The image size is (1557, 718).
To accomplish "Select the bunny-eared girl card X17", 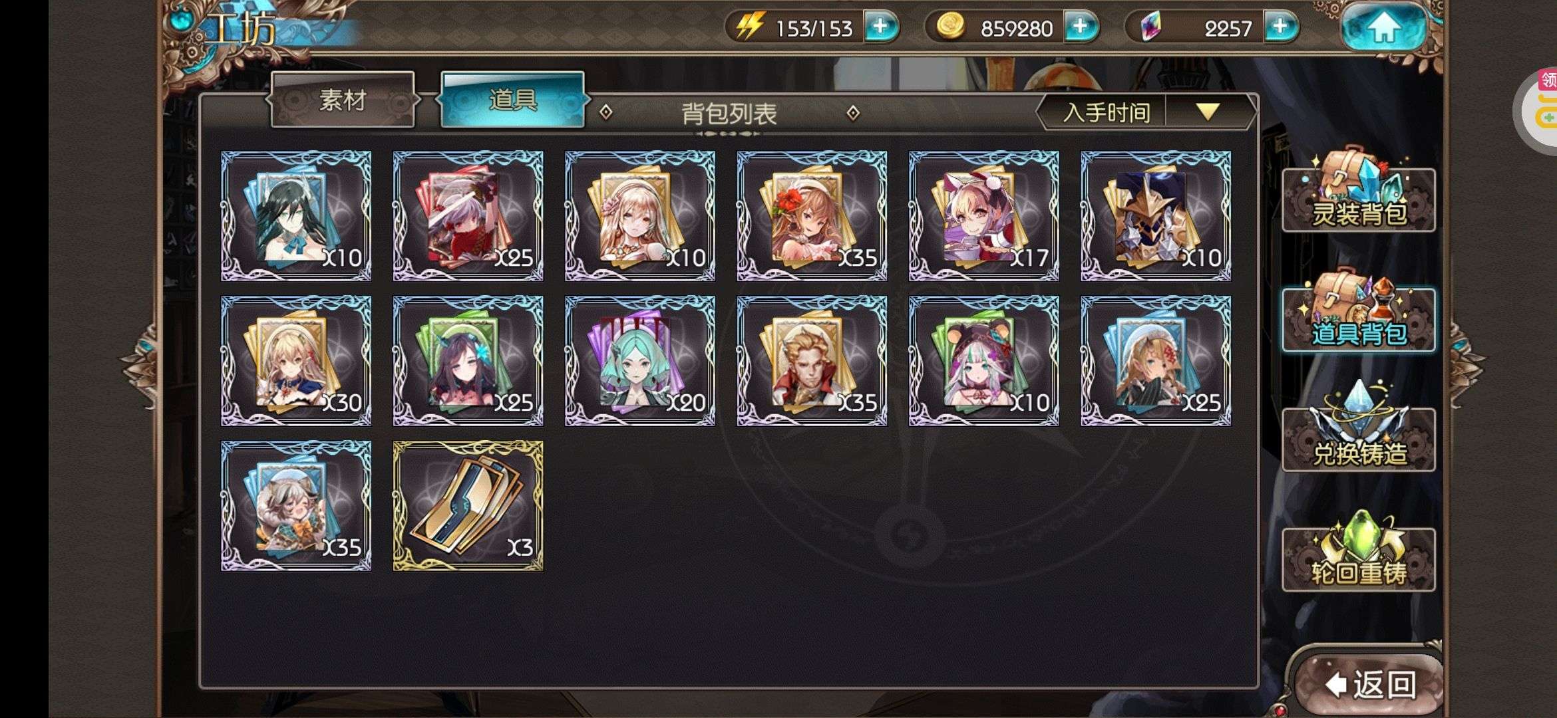I will (x=983, y=216).
